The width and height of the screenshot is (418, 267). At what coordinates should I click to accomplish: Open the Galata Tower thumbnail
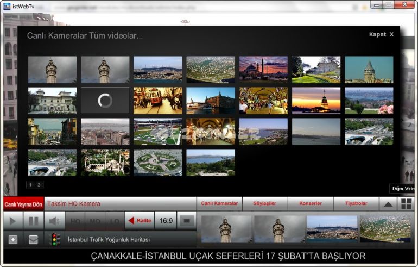click(x=369, y=70)
